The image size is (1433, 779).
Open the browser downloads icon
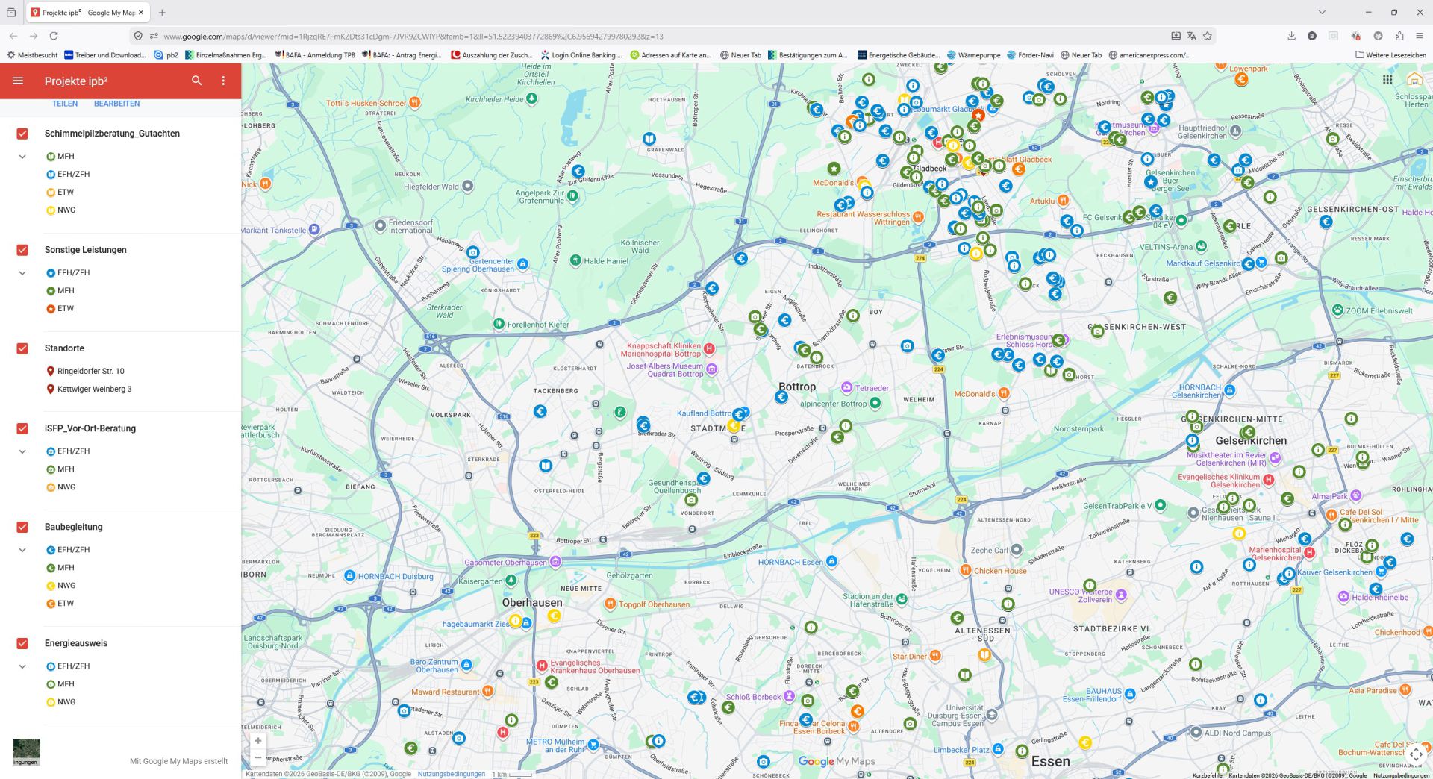coord(1291,36)
